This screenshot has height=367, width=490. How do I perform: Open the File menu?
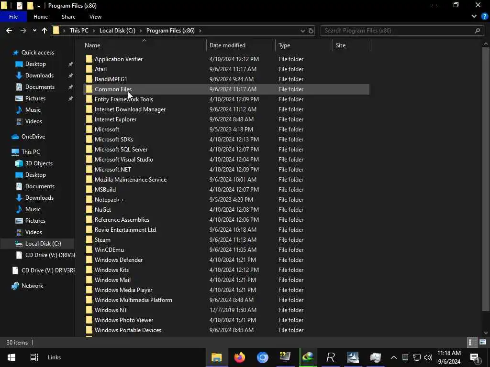click(13, 17)
